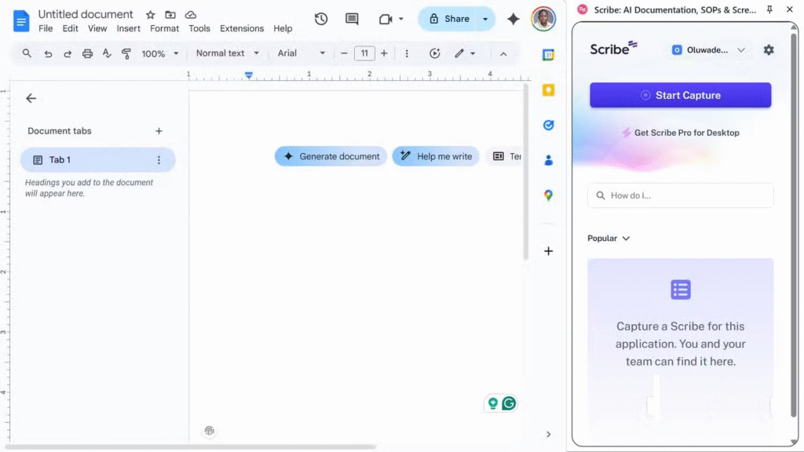
Task: Open Google Keep in side panel
Action: click(x=548, y=90)
